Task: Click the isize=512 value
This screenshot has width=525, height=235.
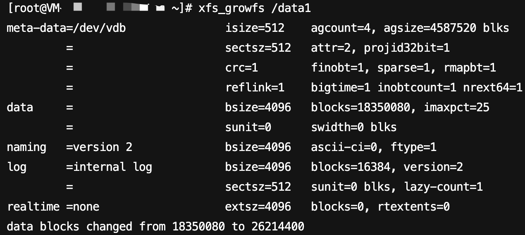Action: (x=255, y=28)
